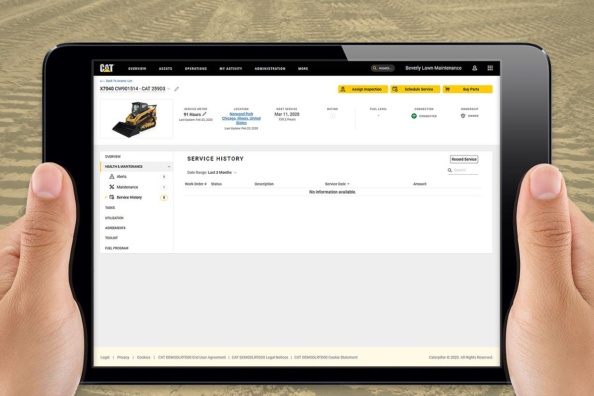Open the Administration menu

point(270,69)
